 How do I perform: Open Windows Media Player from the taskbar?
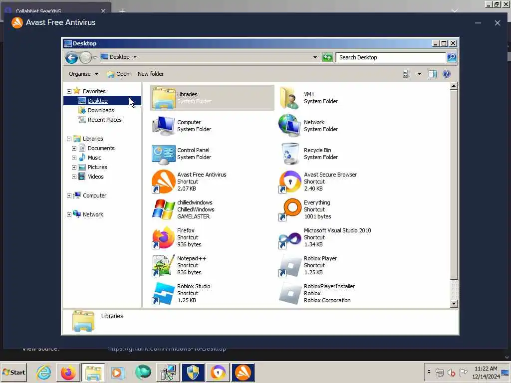[118, 372]
